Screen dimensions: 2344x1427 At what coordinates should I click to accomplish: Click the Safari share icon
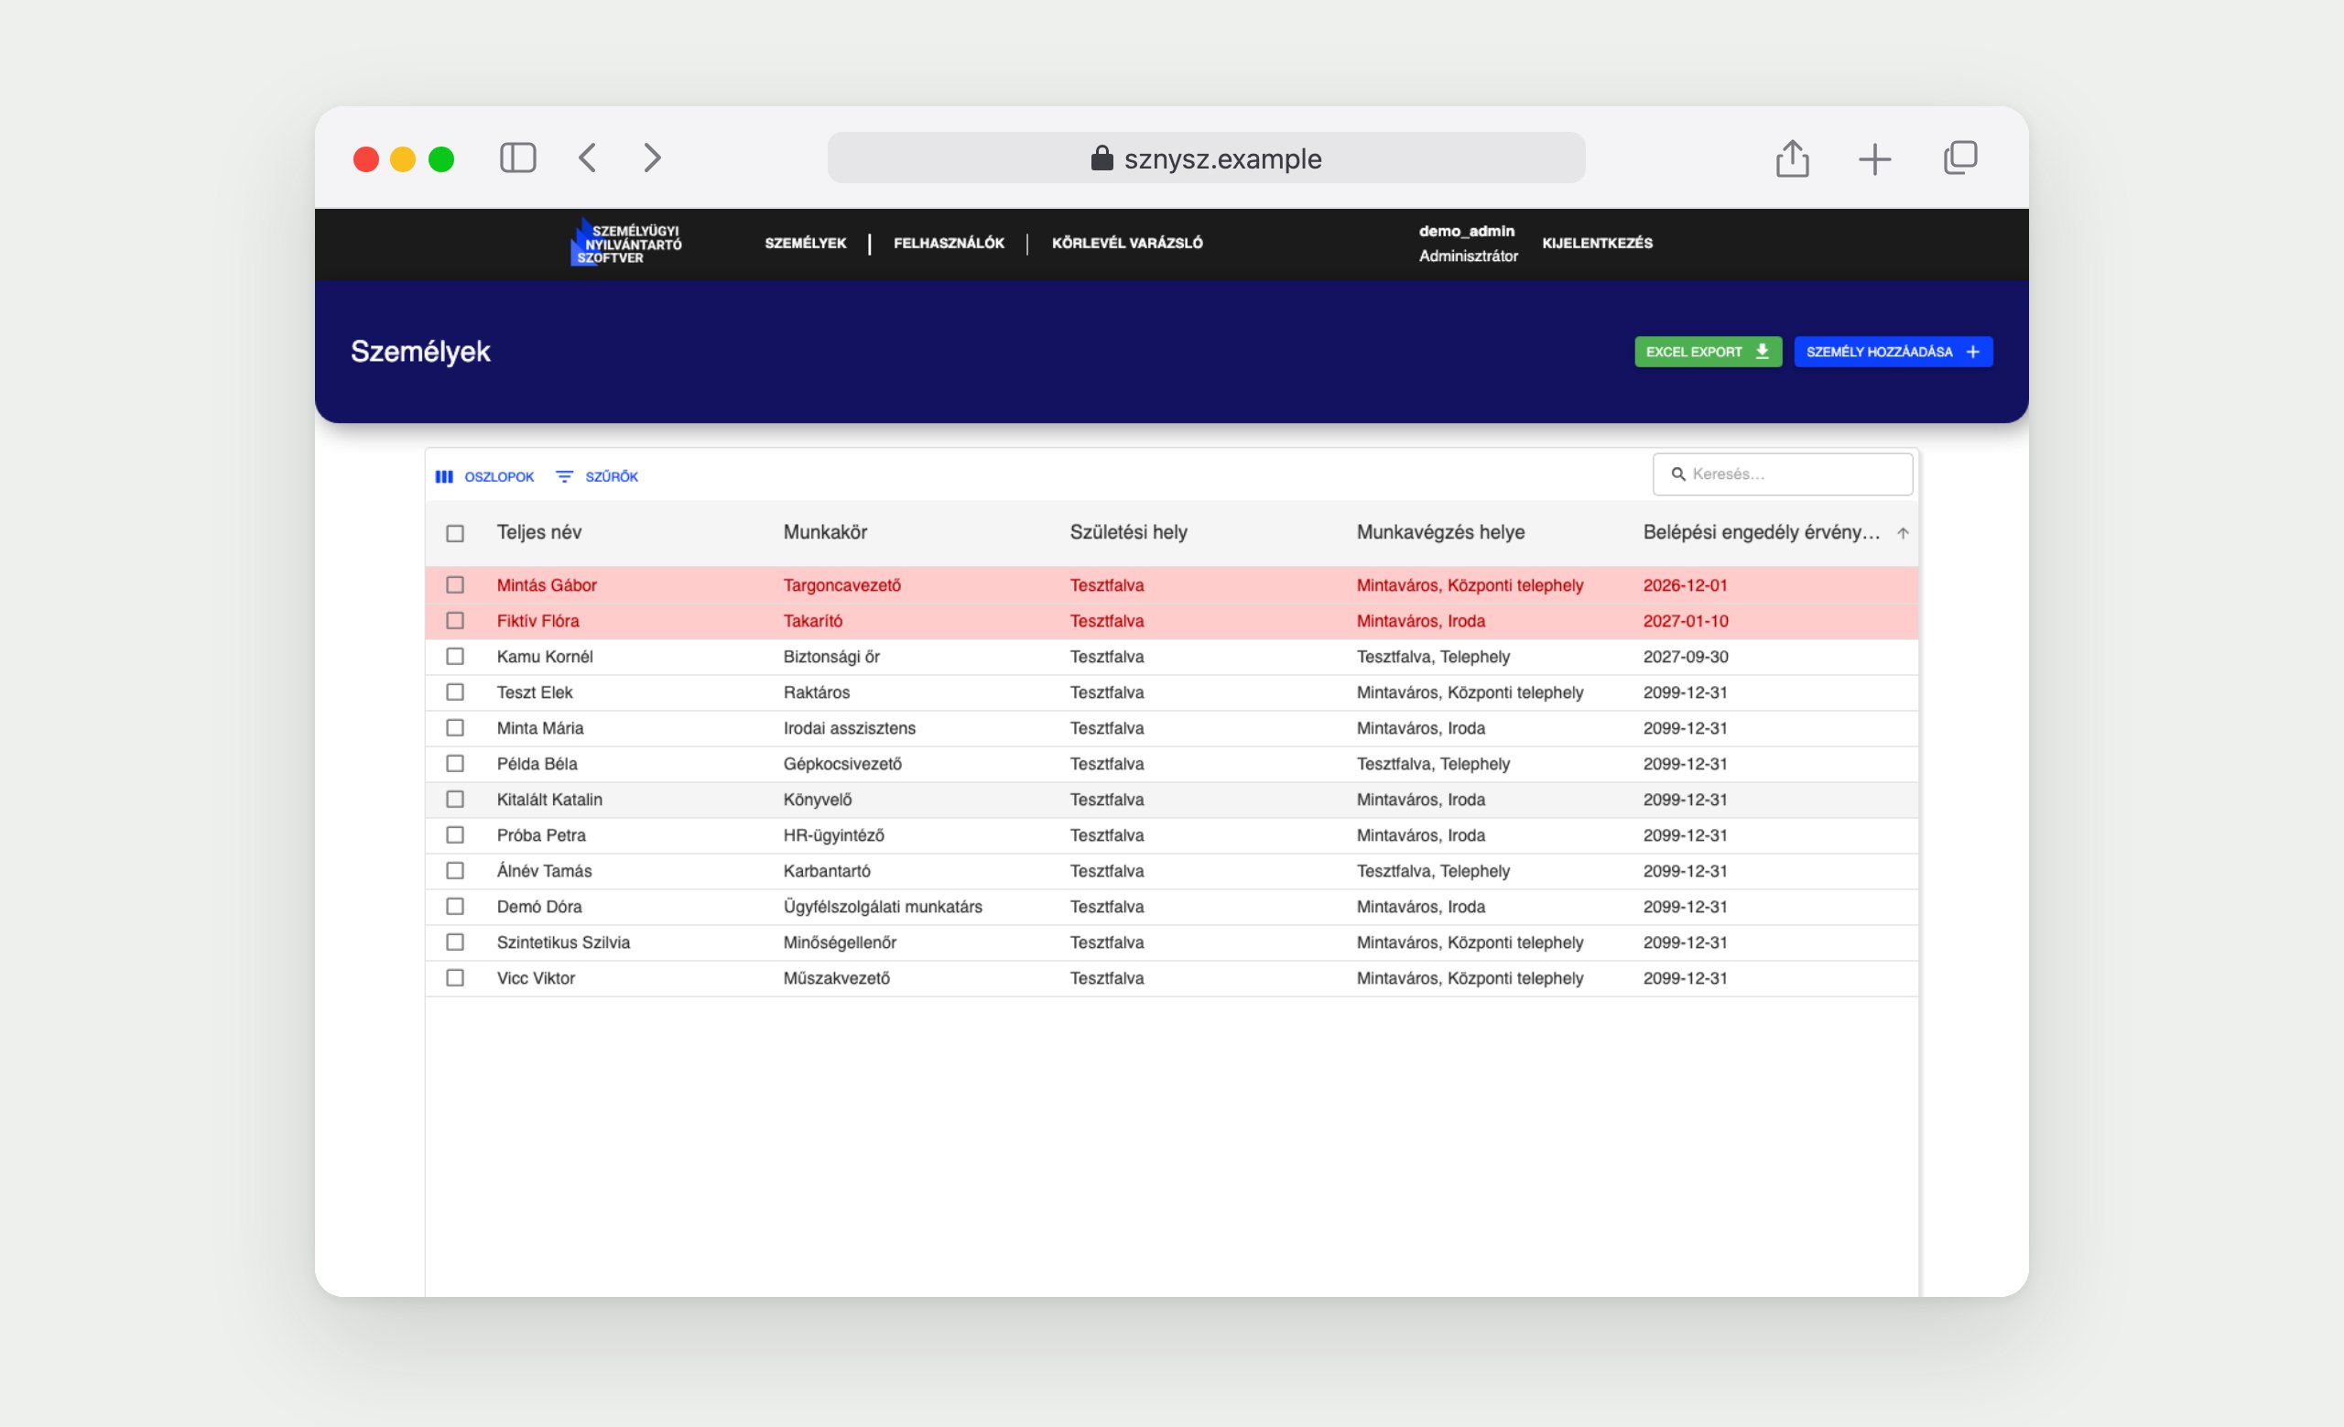[x=1792, y=158]
